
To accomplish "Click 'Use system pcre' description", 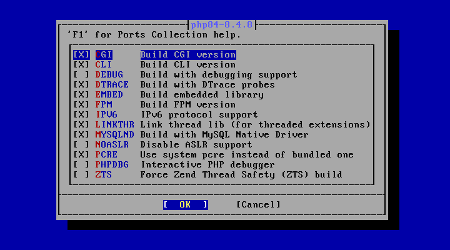I will click(247, 155).
